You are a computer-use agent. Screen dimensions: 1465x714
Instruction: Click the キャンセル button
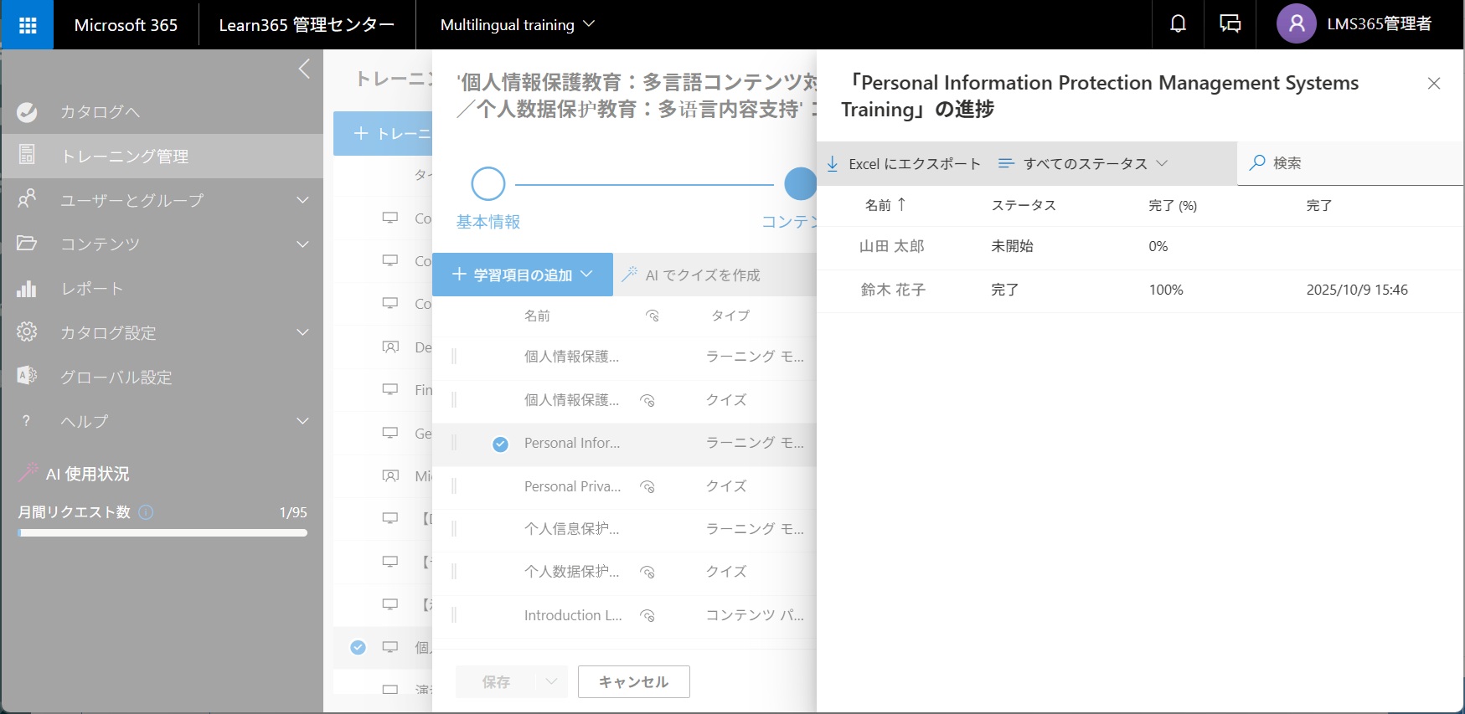(634, 681)
